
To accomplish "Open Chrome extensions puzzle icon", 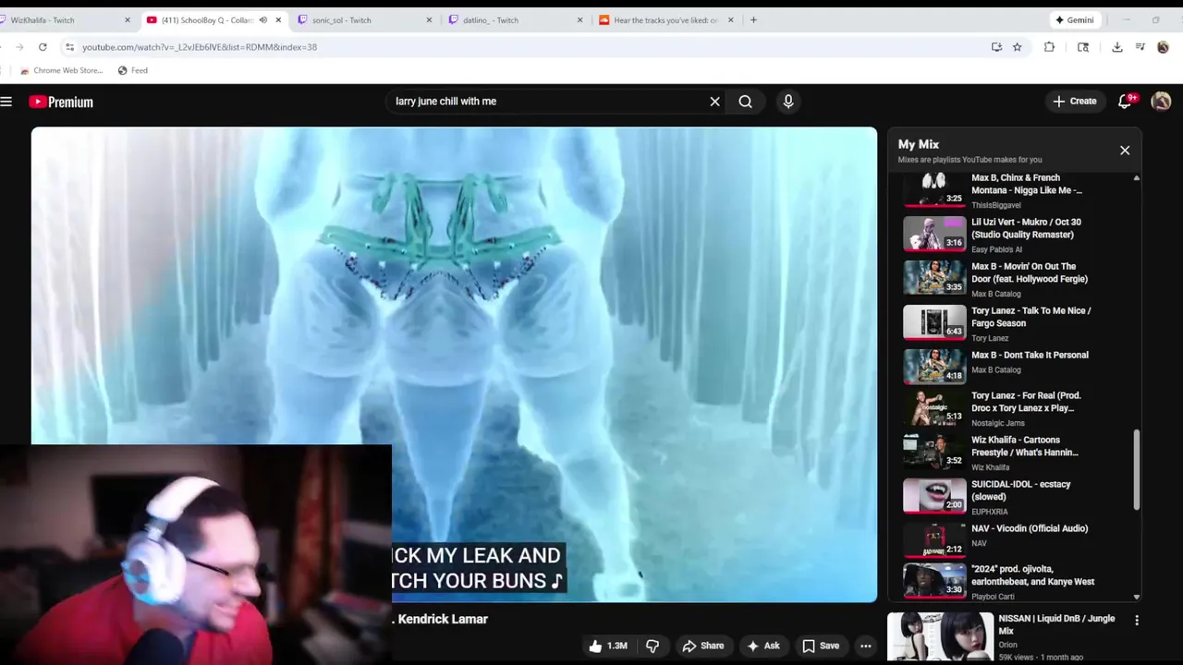I will (1049, 47).
